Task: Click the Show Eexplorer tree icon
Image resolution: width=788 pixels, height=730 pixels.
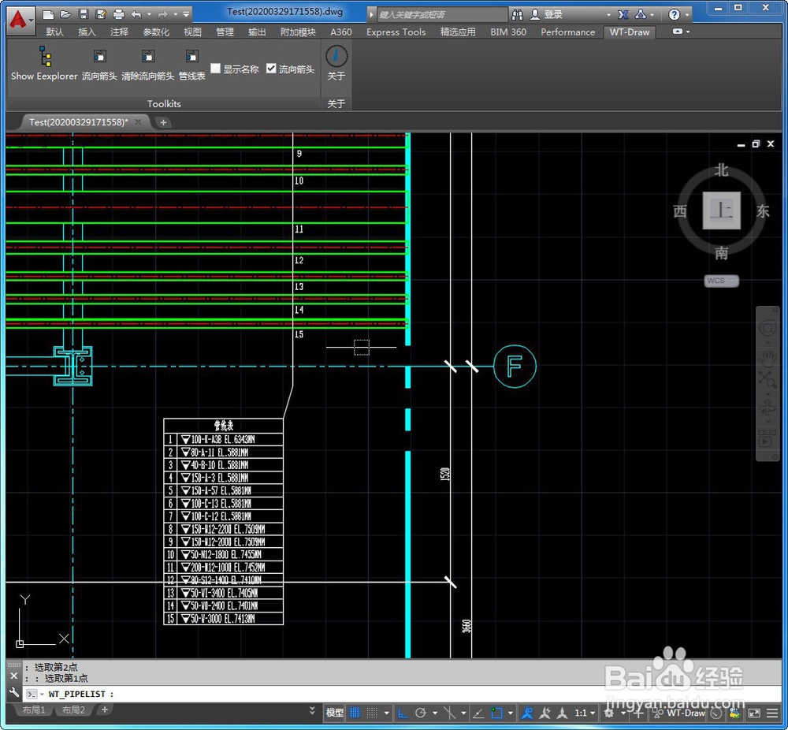Action: 45,56
